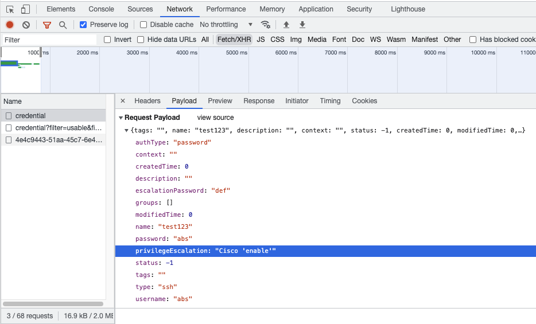Screen dimensions: 536x324
Task: Filter requests by JS
Action: point(261,40)
